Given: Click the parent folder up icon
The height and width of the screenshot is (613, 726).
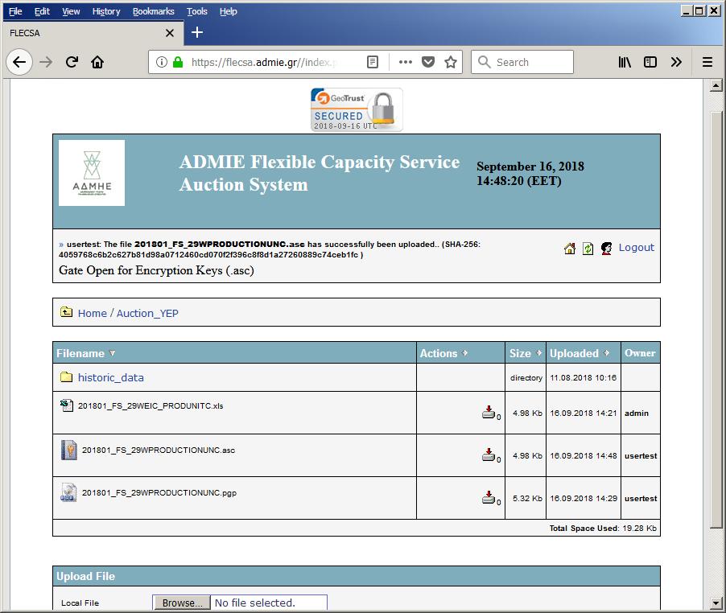Looking at the screenshot, I should (66, 312).
